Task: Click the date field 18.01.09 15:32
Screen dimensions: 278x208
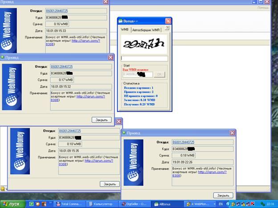Action: (81, 87)
